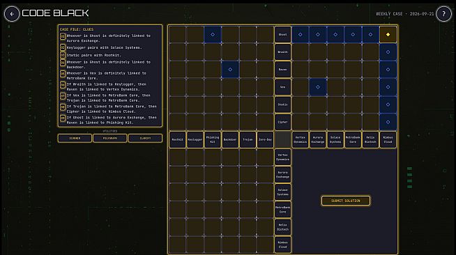This screenshot has width=456, height=255.
Task: Select the Cipher row header
Action: (x=282, y=122)
